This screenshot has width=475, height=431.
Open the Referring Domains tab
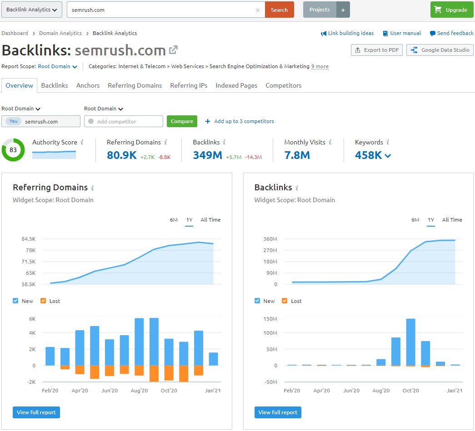[135, 85]
